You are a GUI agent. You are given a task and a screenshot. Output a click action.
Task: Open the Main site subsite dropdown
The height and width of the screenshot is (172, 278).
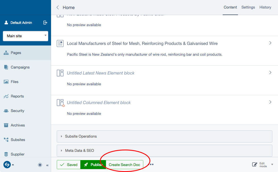point(26,36)
